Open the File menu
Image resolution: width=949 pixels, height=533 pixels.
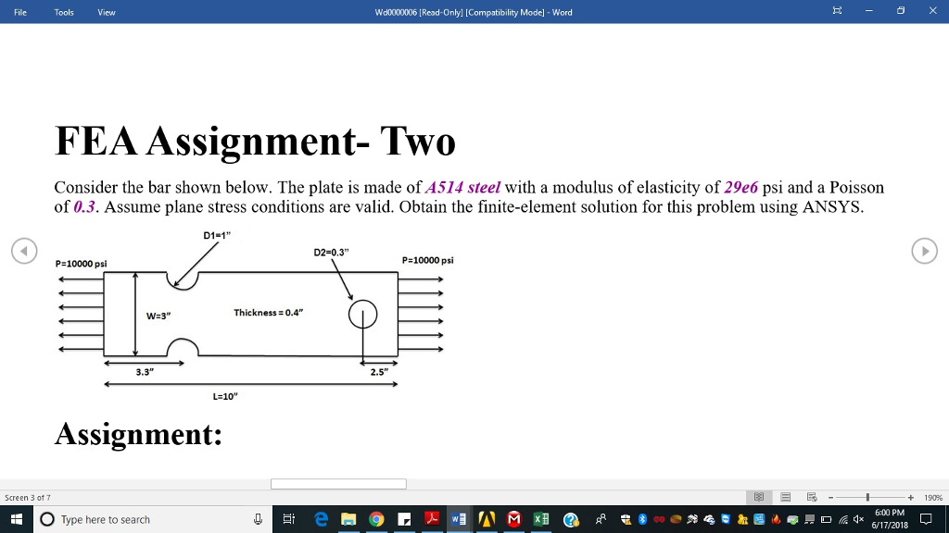click(x=19, y=12)
